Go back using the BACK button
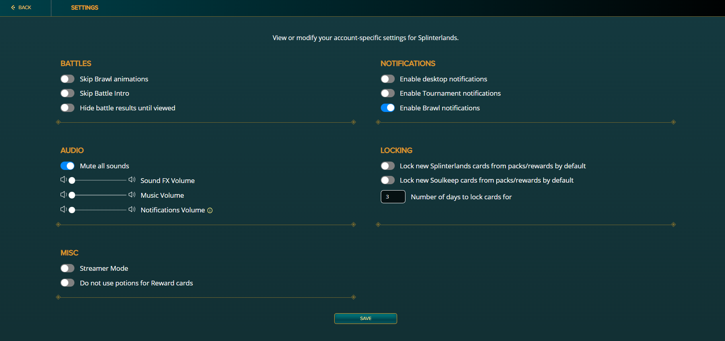The height and width of the screenshot is (341, 725). [21, 8]
